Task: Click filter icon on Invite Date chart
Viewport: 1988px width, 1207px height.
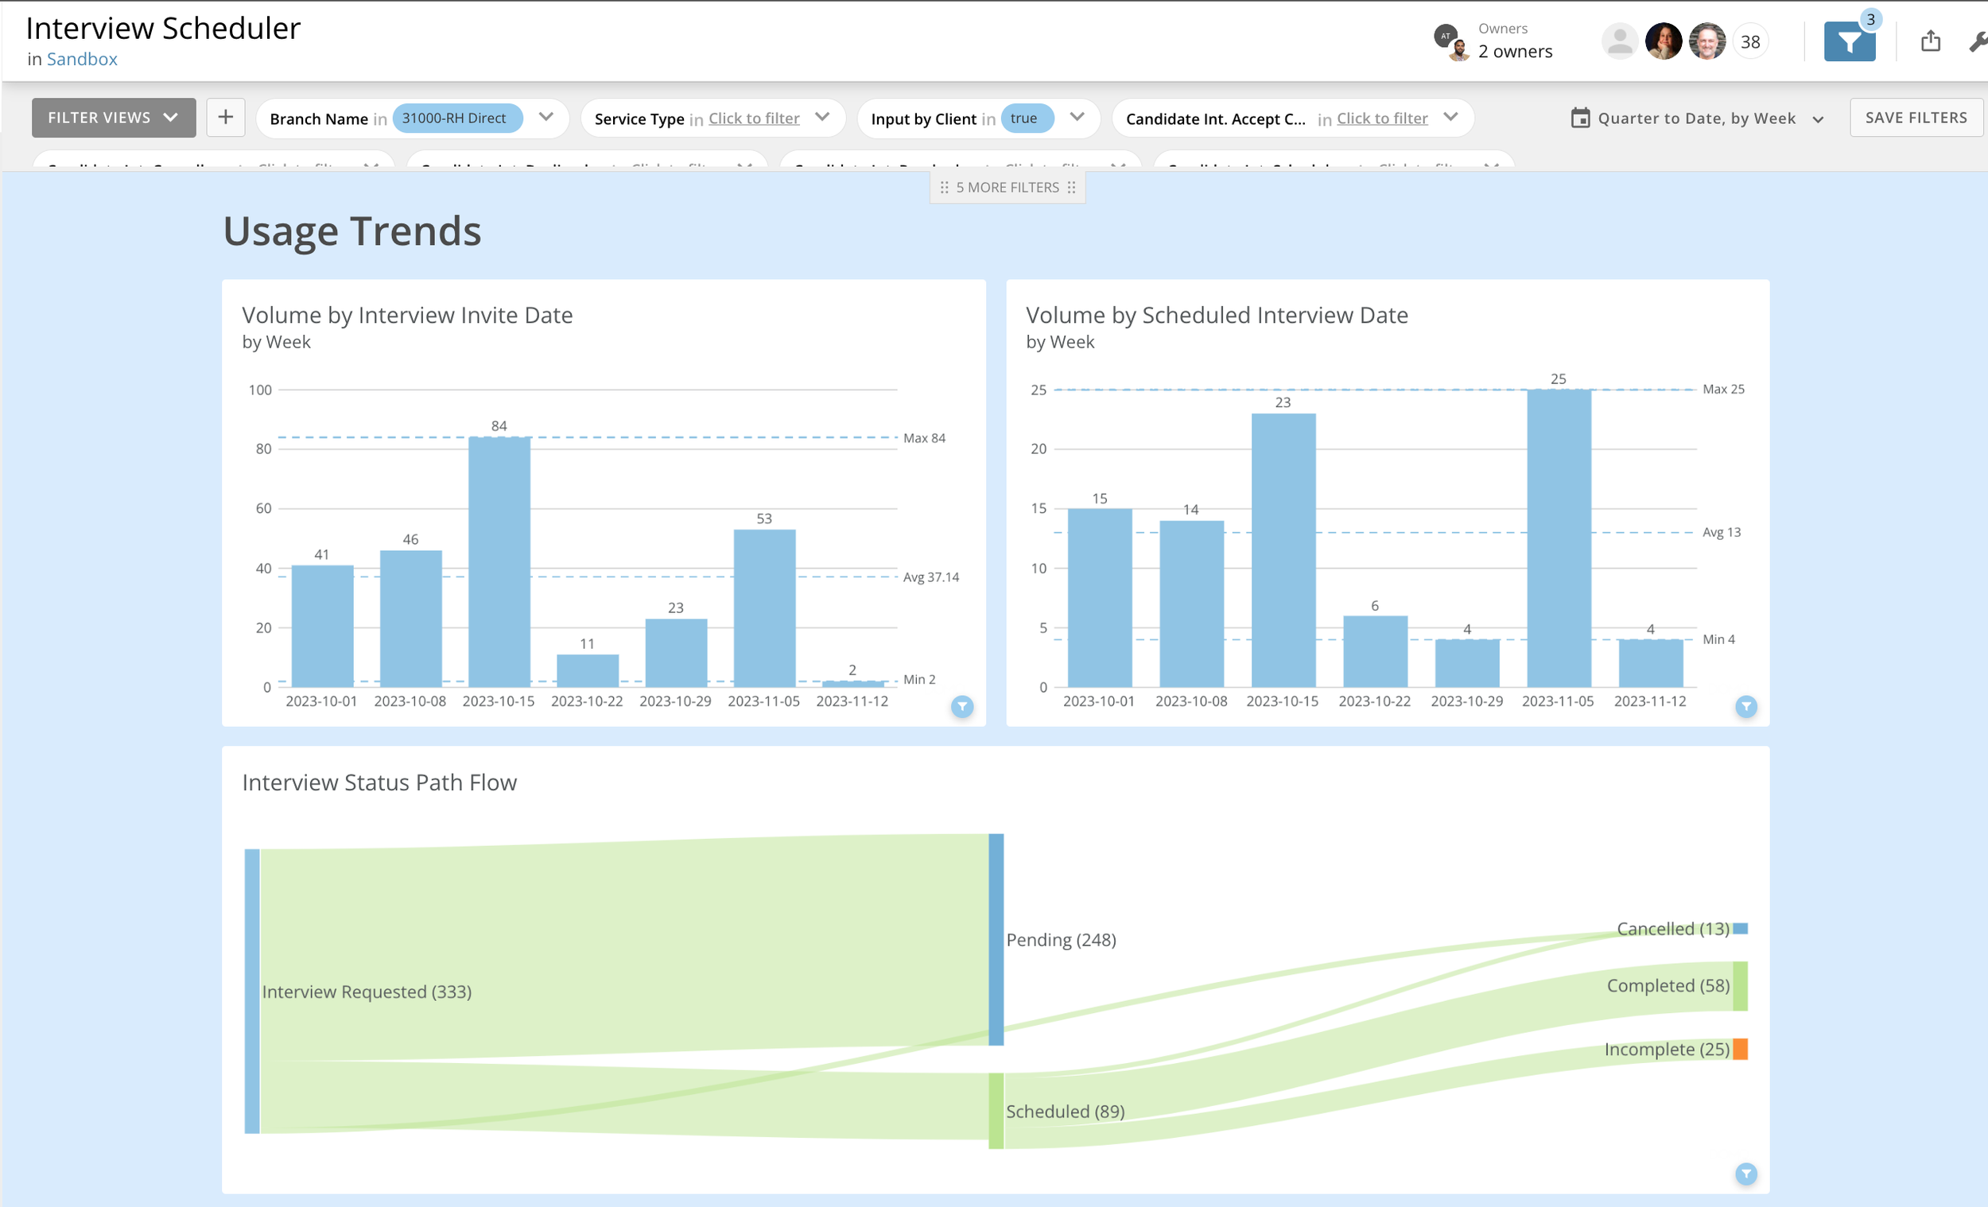Action: 961,707
